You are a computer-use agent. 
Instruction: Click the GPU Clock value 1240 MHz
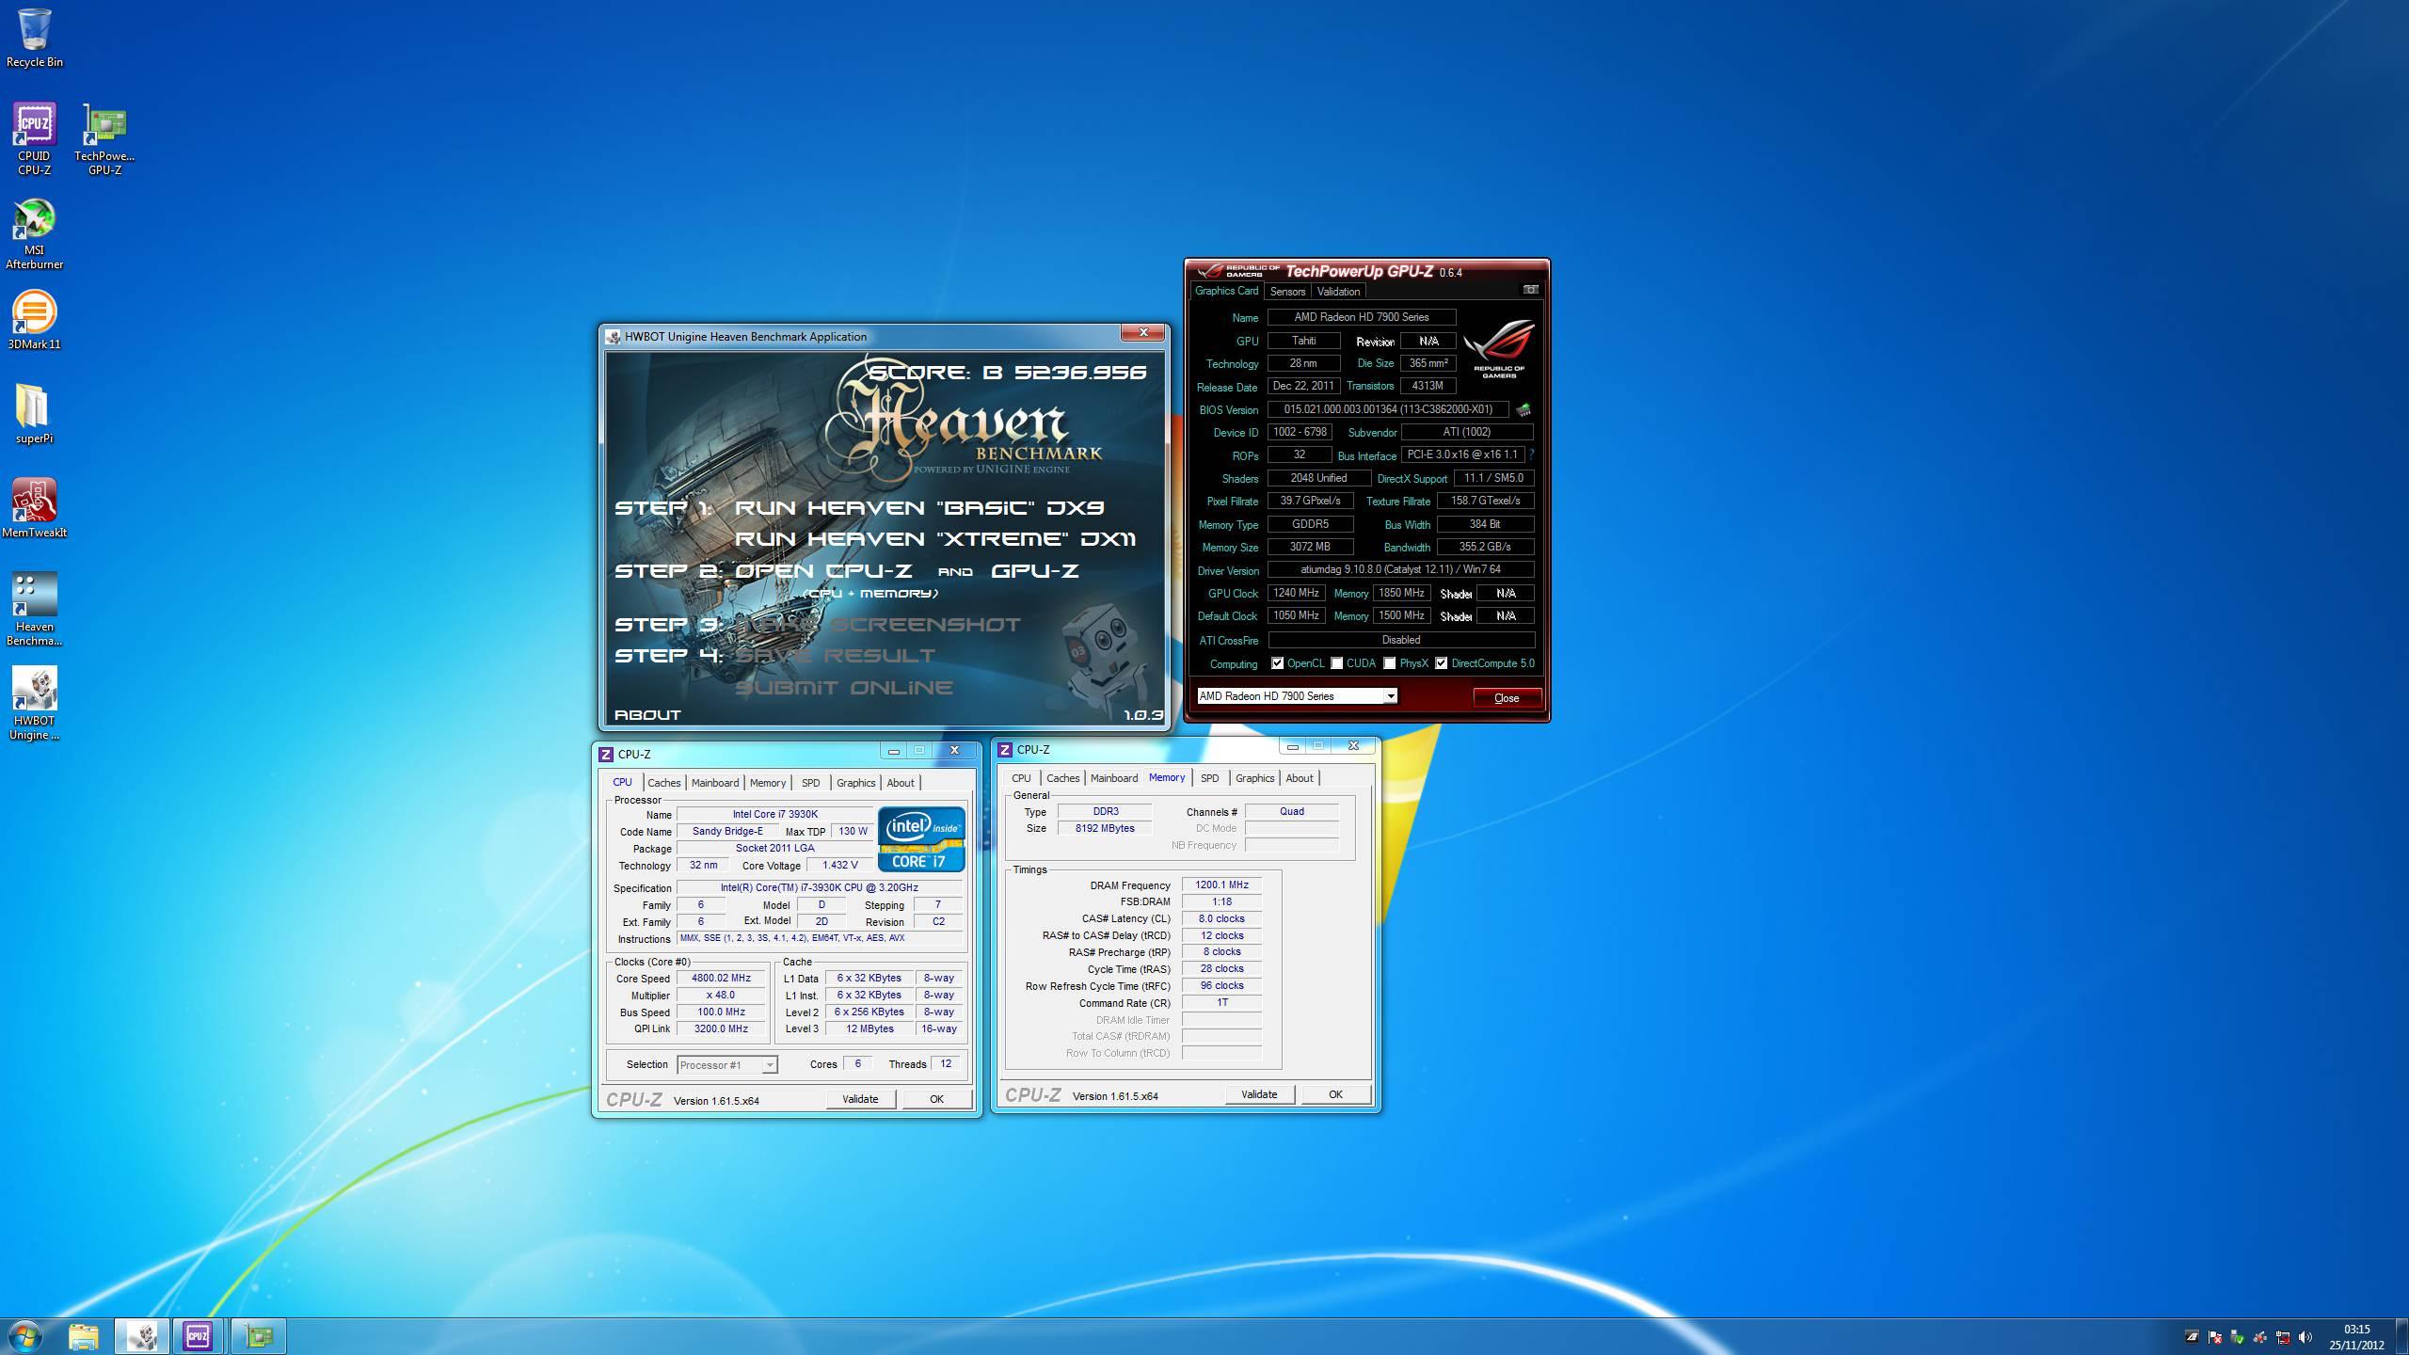tap(1296, 593)
